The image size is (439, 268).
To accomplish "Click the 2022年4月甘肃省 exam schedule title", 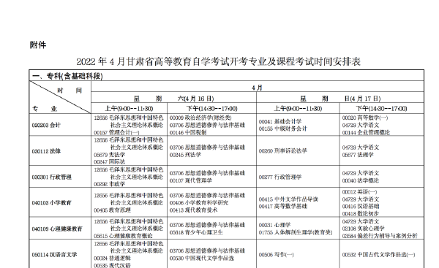I will (218, 61).
